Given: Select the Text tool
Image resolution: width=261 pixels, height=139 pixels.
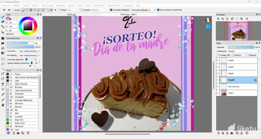Looking at the screenshot, I should click(3, 84).
